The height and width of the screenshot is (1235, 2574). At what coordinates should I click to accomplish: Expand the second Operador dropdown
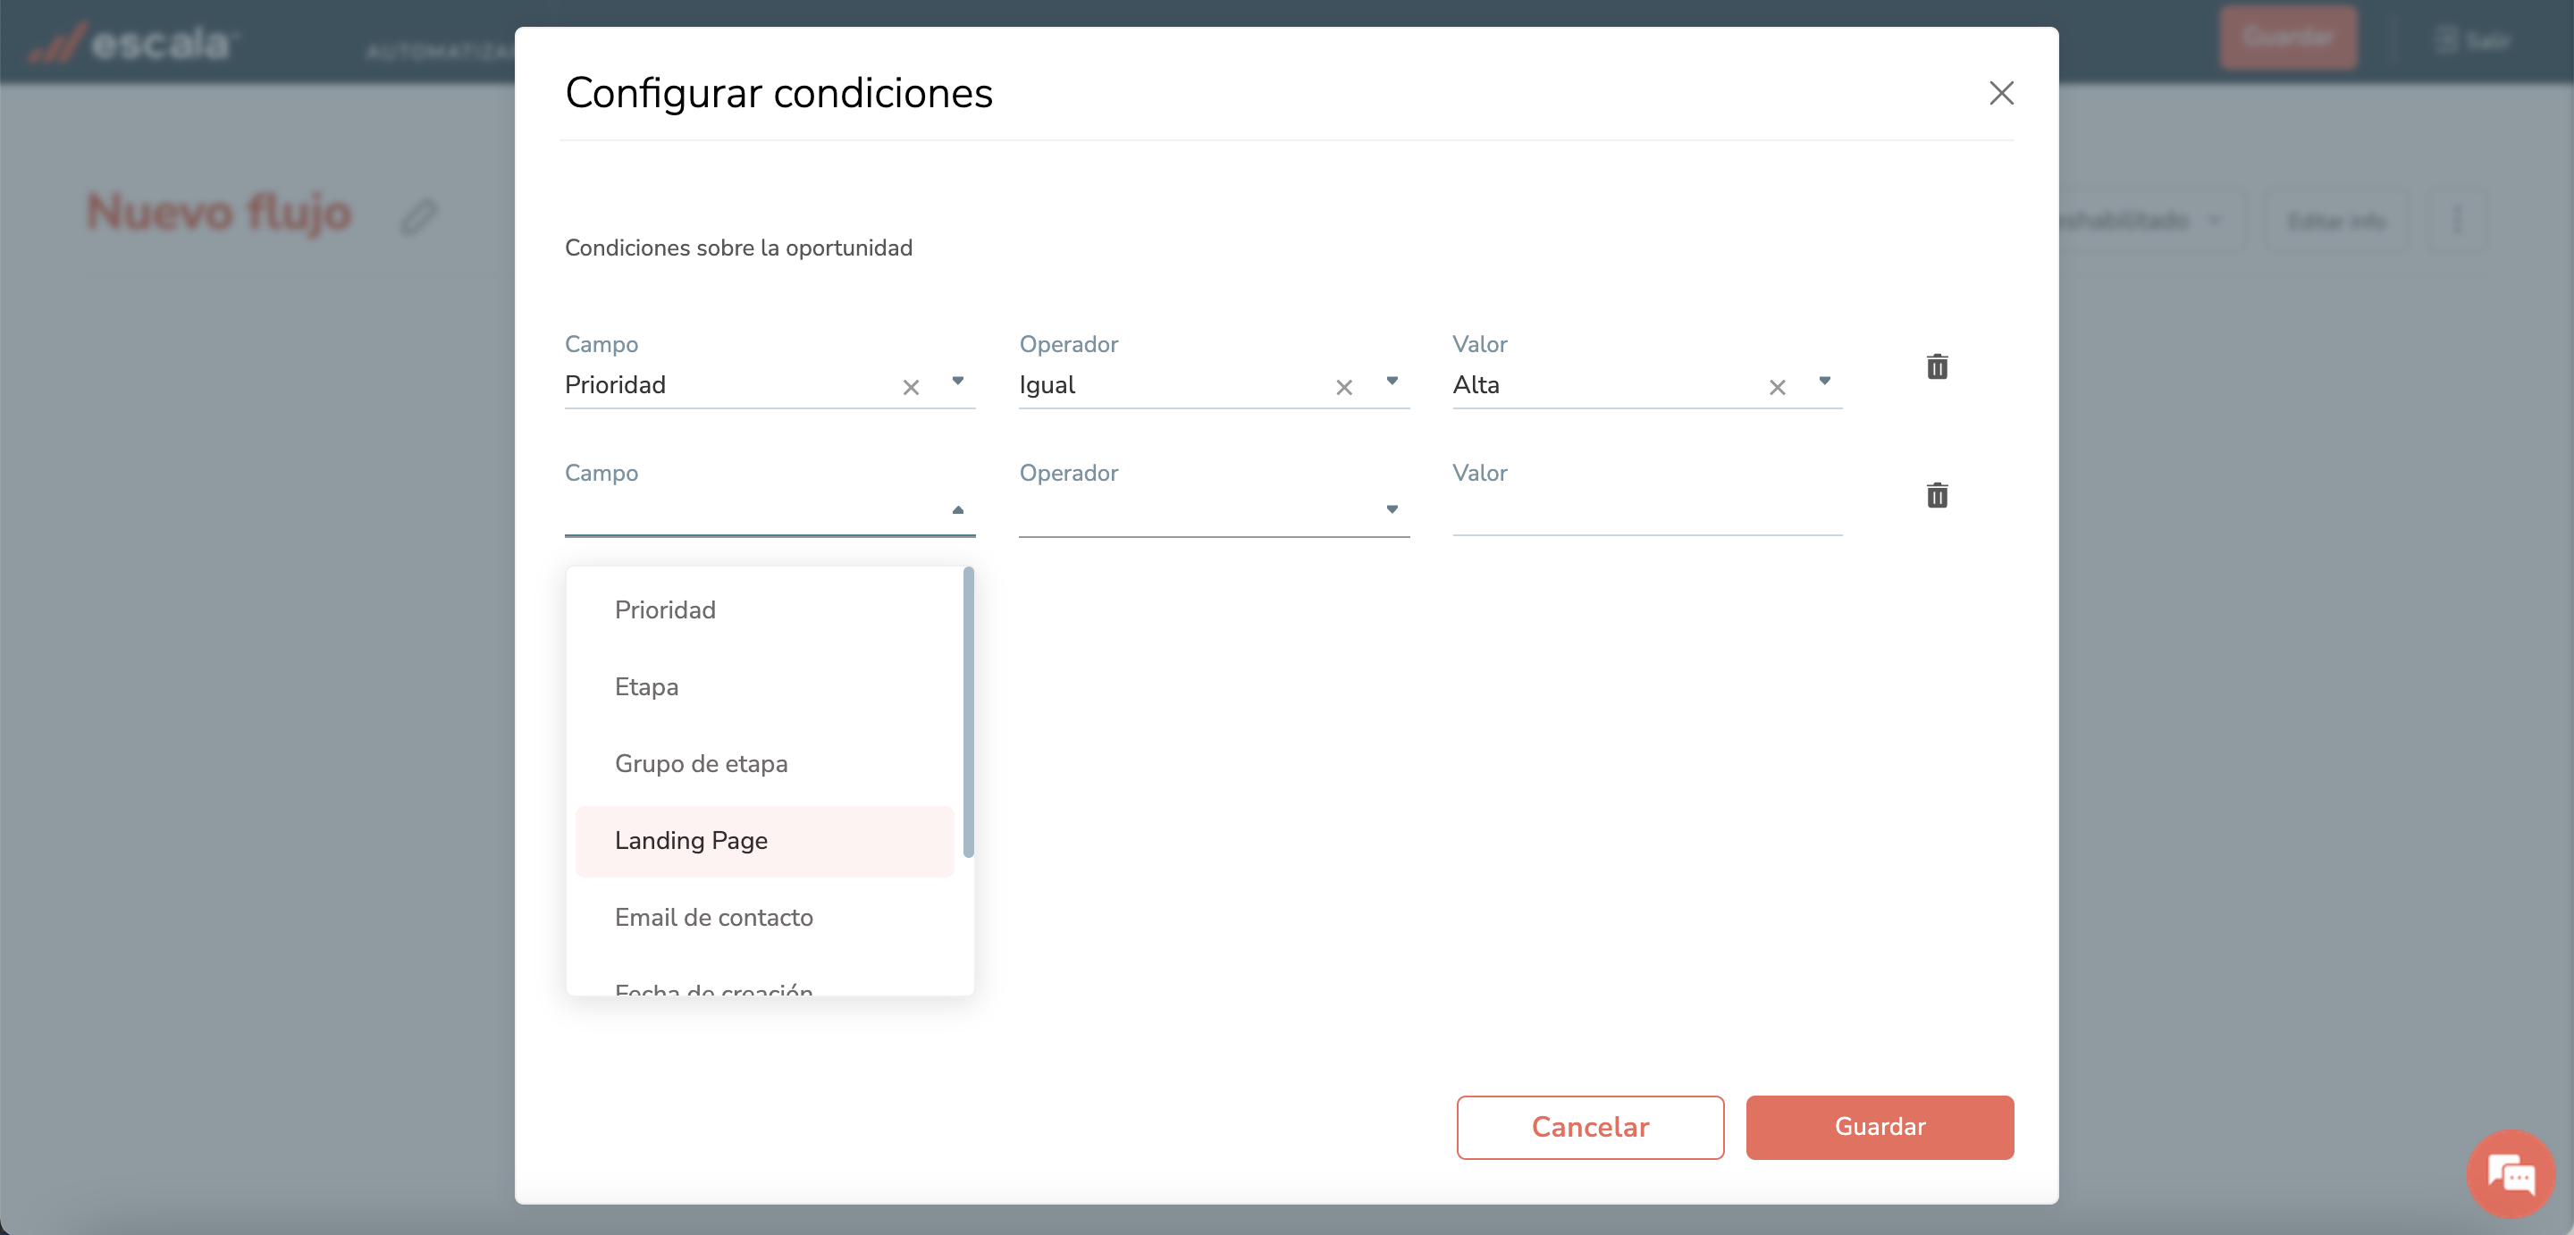(x=1391, y=509)
